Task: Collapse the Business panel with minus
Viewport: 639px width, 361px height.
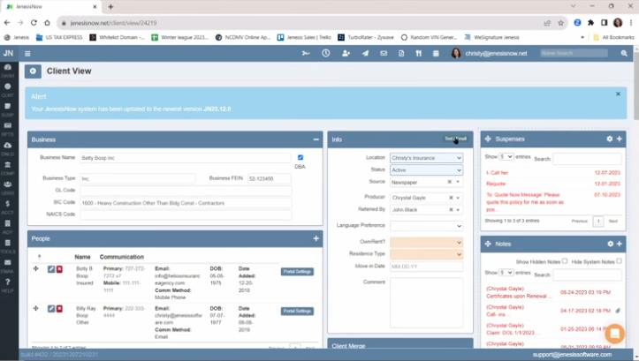Action: click(316, 139)
